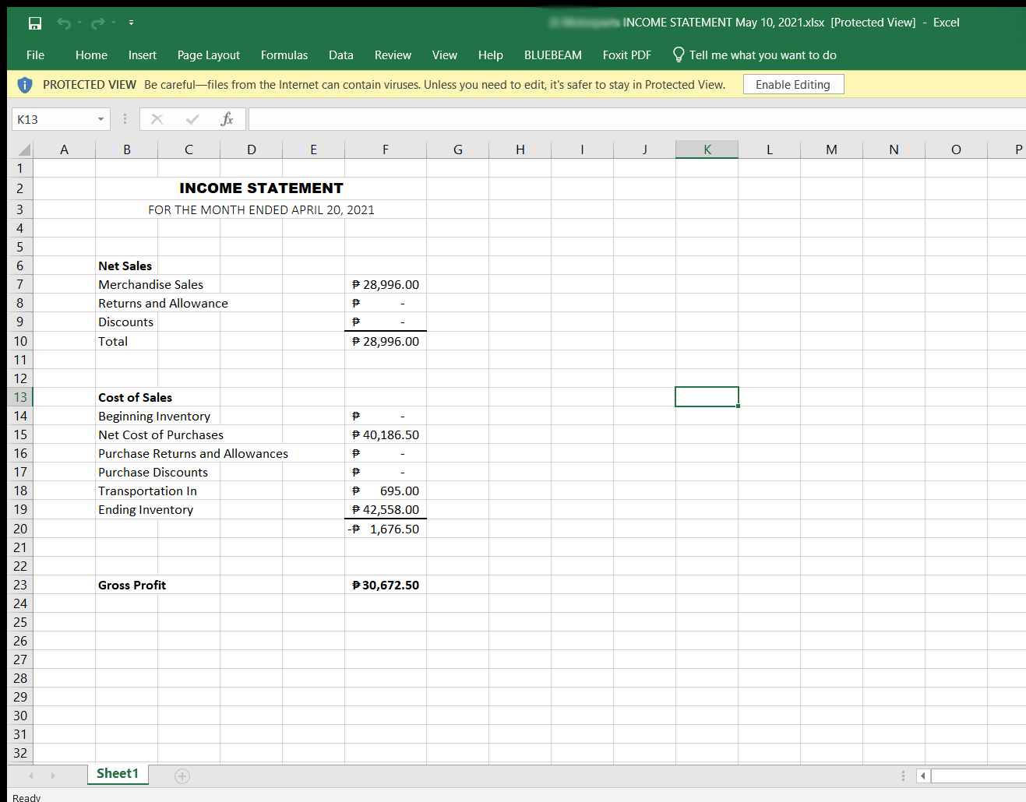Open the Formulas ribbon tab
Image resolution: width=1026 pixels, height=802 pixels.
click(x=284, y=55)
